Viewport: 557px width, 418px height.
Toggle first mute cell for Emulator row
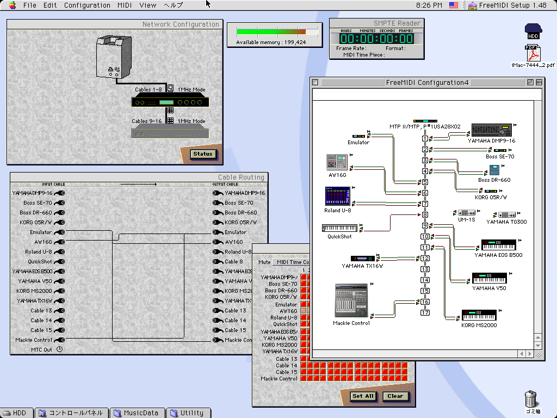304,304
